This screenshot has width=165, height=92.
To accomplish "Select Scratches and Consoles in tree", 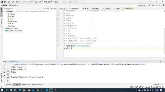I will tap(15, 31).
